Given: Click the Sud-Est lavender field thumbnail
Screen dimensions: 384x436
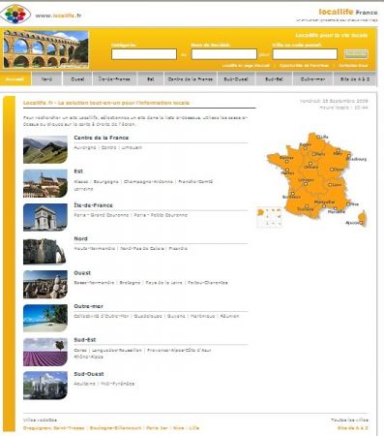Looking at the screenshot, I should coord(45,352).
